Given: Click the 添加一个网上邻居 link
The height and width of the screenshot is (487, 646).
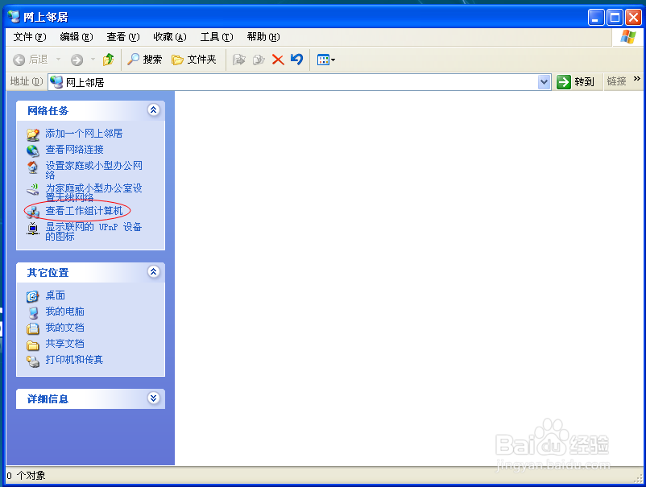Looking at the screenshot, I should pos(84,134).
